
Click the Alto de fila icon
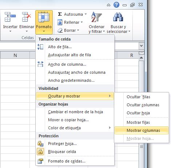pos(40,47)
